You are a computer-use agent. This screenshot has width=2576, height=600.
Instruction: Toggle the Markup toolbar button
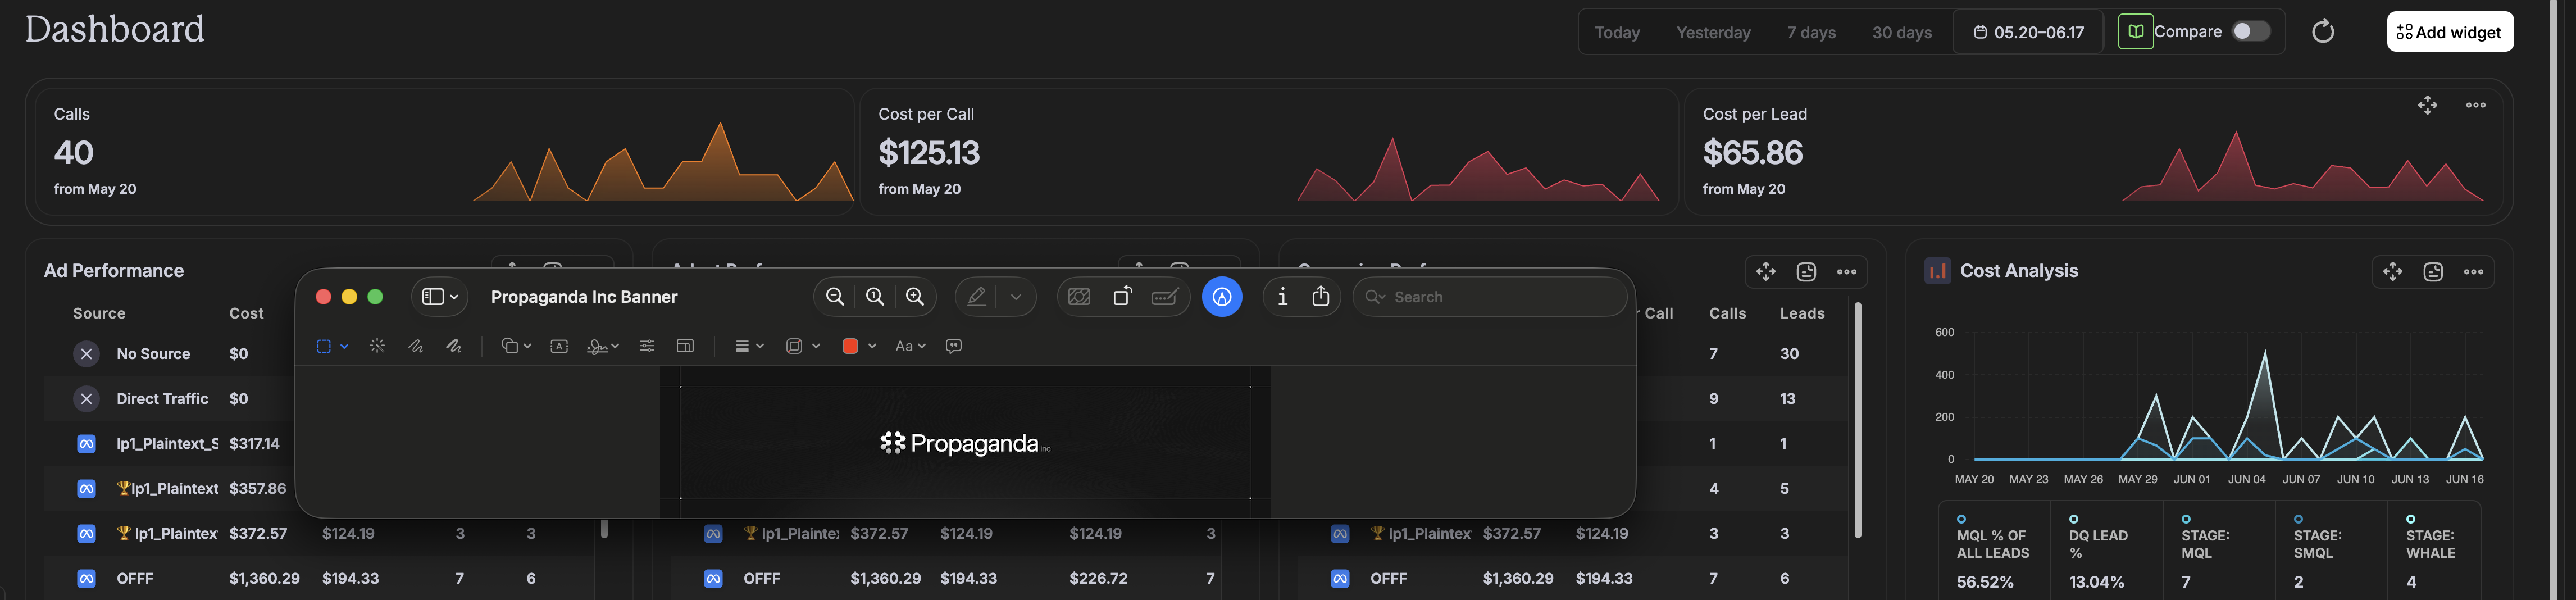(1222, 297)
